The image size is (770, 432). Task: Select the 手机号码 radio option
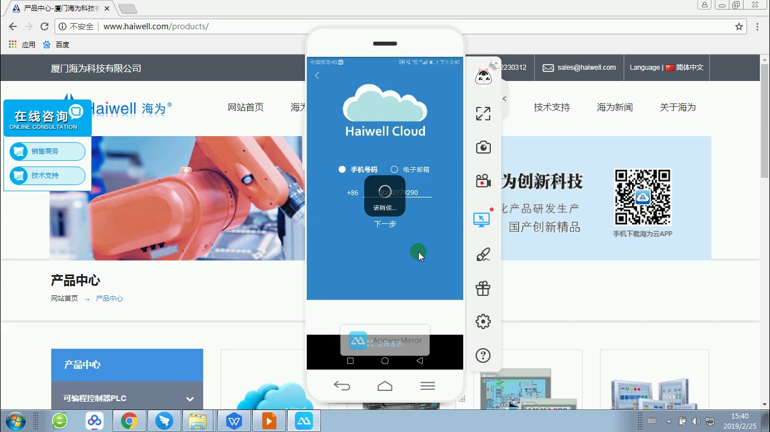click(x=358, y=169)
